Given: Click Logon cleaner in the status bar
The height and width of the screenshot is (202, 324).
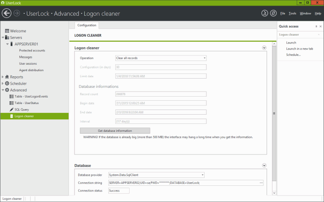Looking at the screenshot, I should coord(12,199).
